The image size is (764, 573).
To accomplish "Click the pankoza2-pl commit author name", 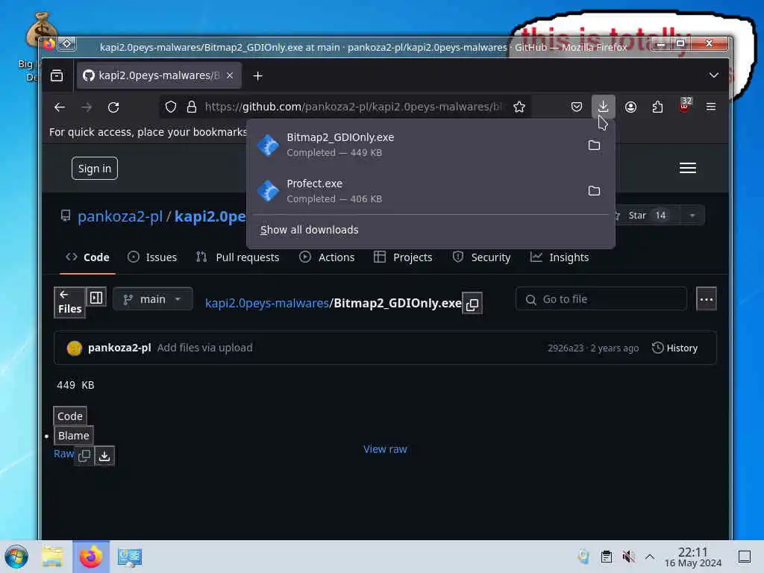I will 119,348.
